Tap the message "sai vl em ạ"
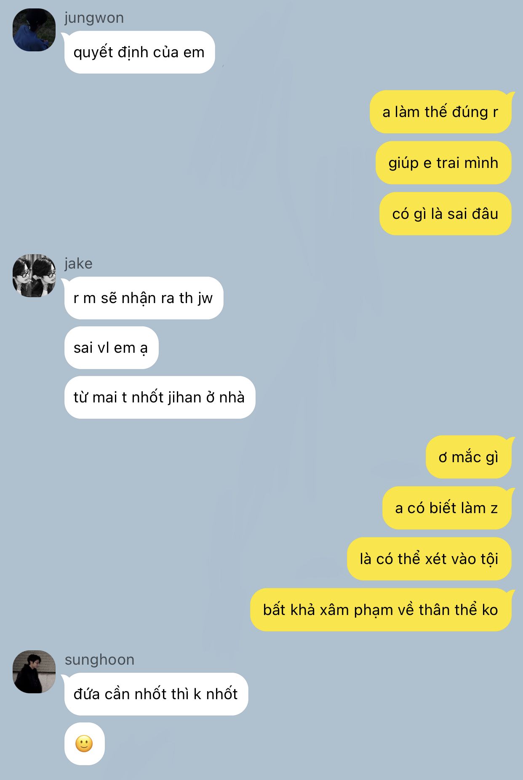Viewport: 523px width, 780px height. click(x=111, y=348)
